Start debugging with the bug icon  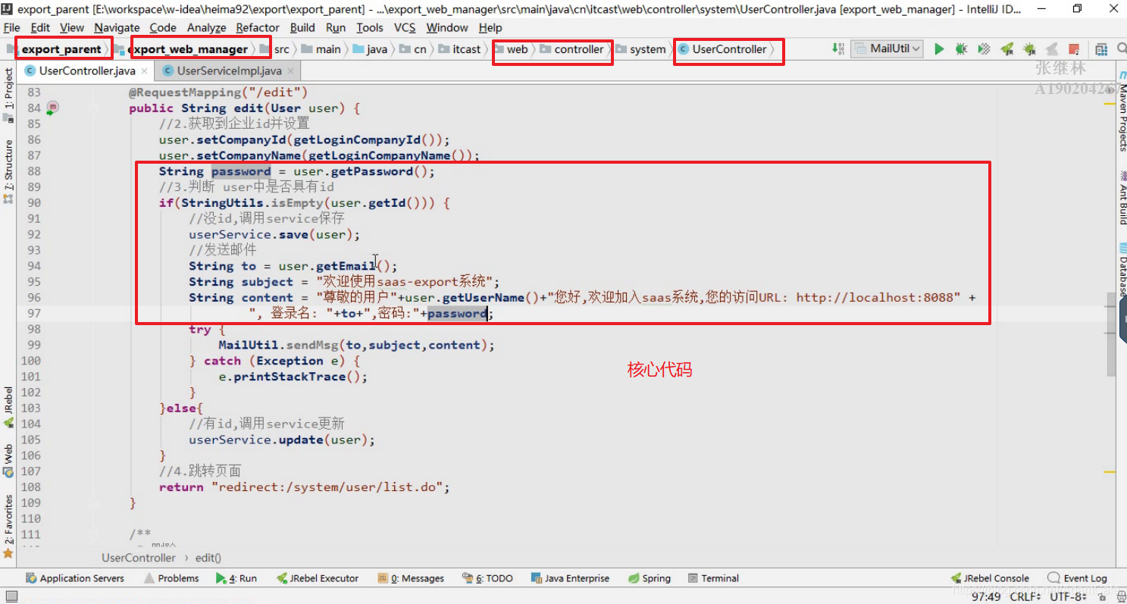961,49
